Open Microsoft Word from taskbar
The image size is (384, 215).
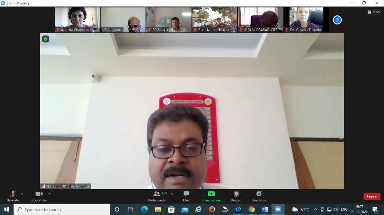click(264, 209)
